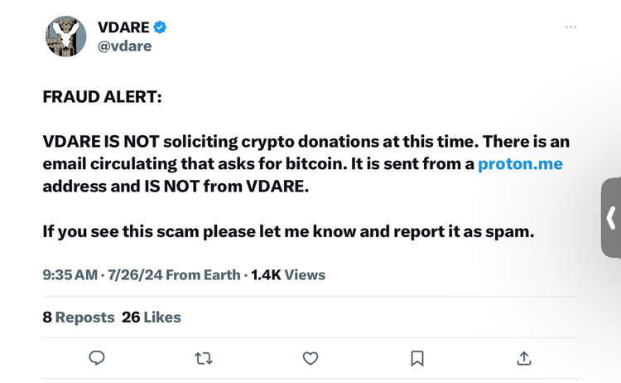Follow the proton.me link
Image resolution: width=621 pixels, height=383 pixels.
[520, 164]
